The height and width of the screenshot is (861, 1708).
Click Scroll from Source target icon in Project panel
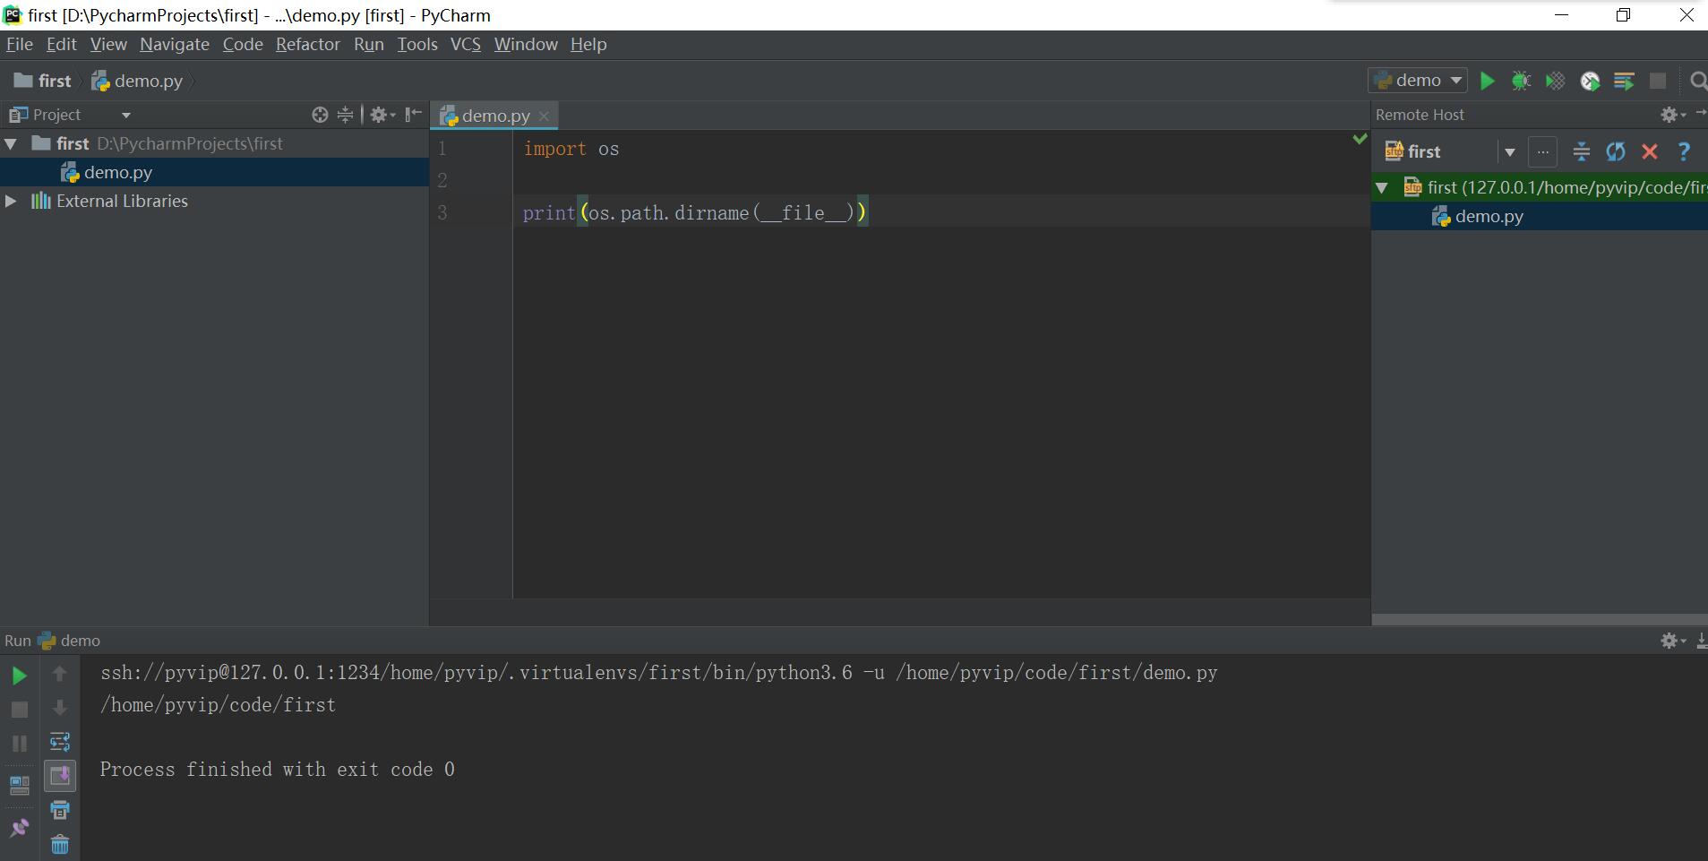click(320, 115)
